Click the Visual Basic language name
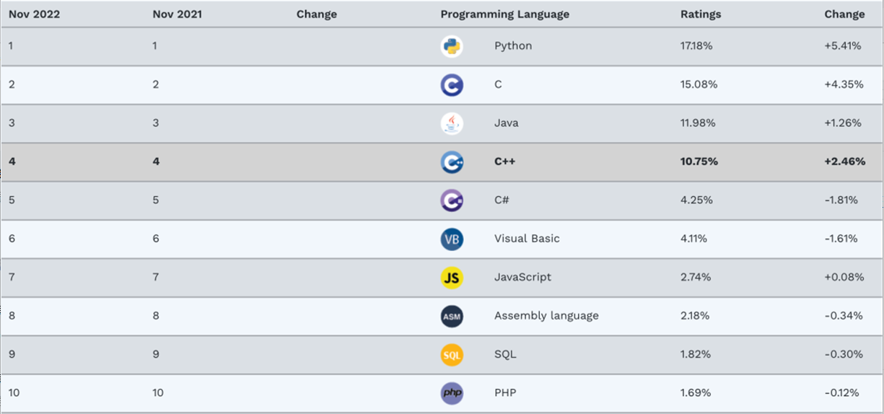The image size is (884, 414). click(x=527, y=239)
